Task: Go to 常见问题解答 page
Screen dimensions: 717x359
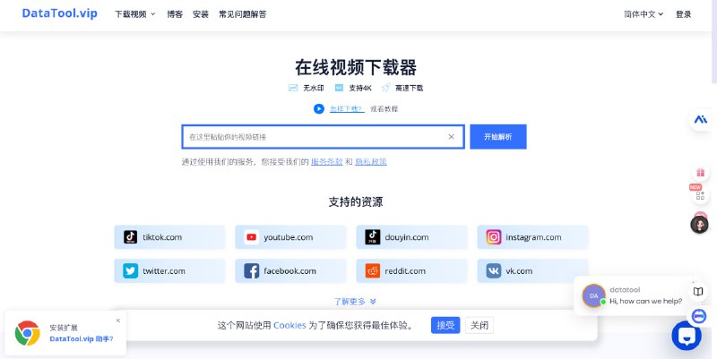Action: tap(242, 14)
